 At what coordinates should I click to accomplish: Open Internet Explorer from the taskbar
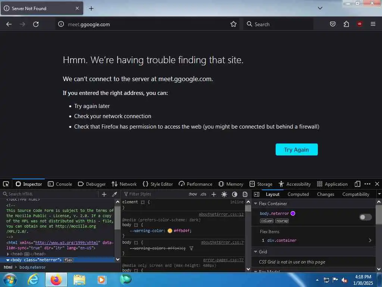click(33, 280)
